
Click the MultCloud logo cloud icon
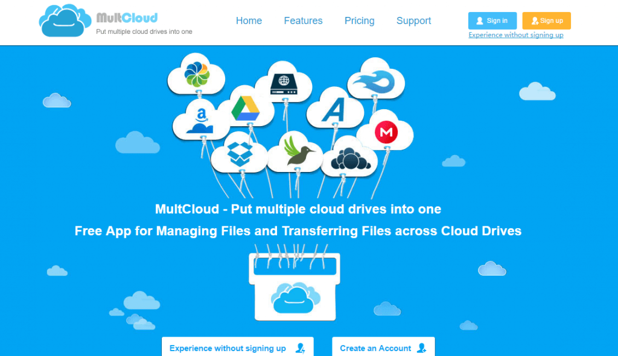point(65,21)
